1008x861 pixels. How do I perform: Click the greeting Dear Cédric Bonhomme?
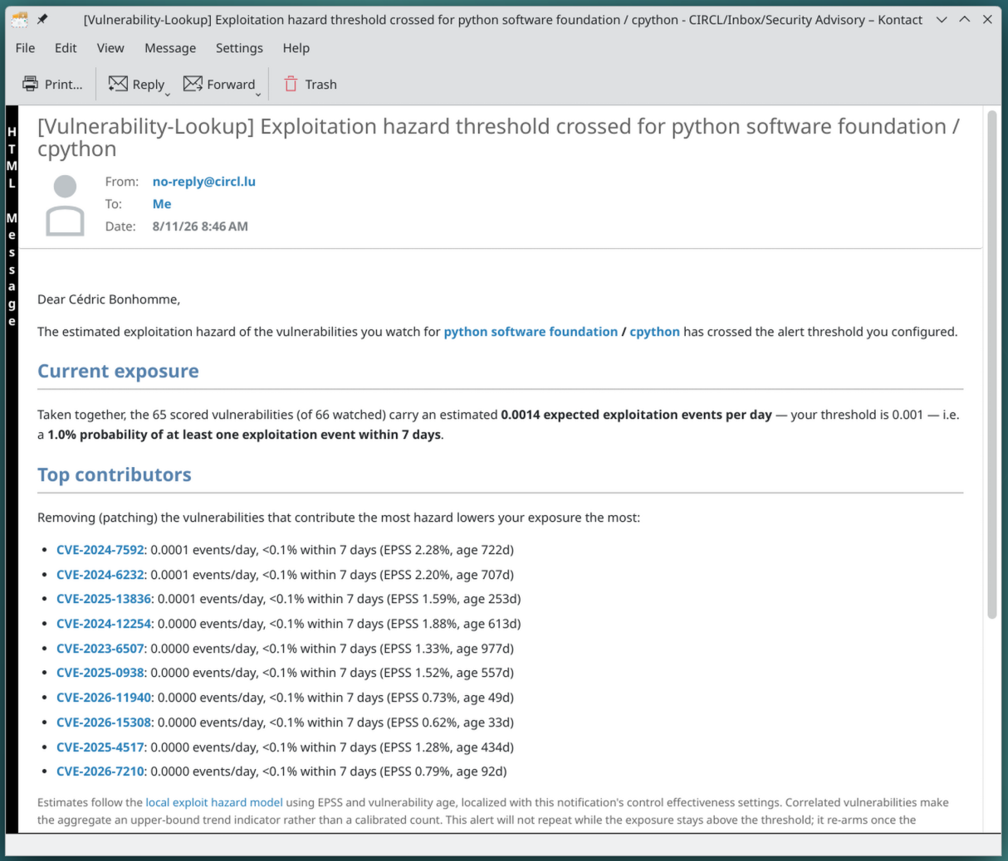point(109,299)
